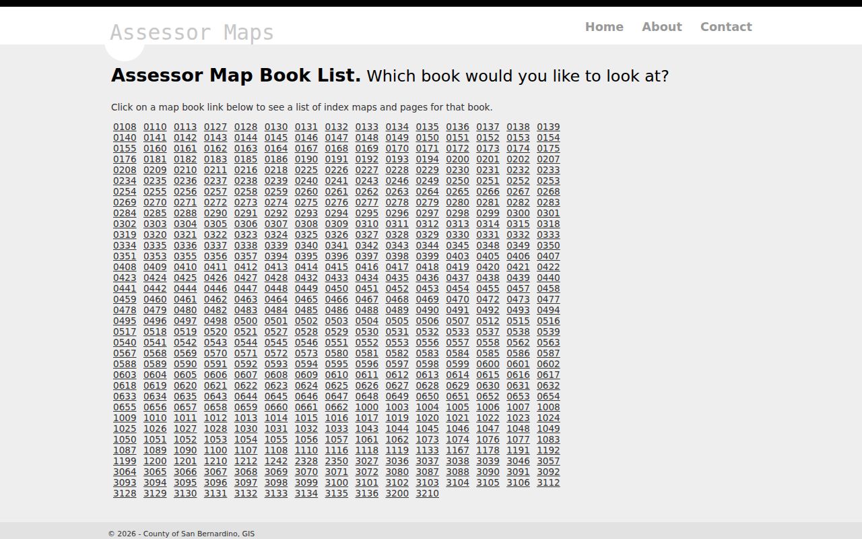
Task: Choose map book 0632
Action: click(x=548, y=385)
